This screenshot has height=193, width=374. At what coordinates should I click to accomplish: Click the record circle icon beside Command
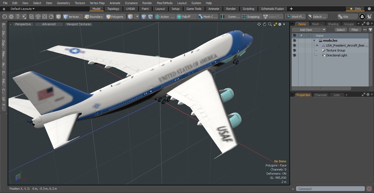pos(369,189)
